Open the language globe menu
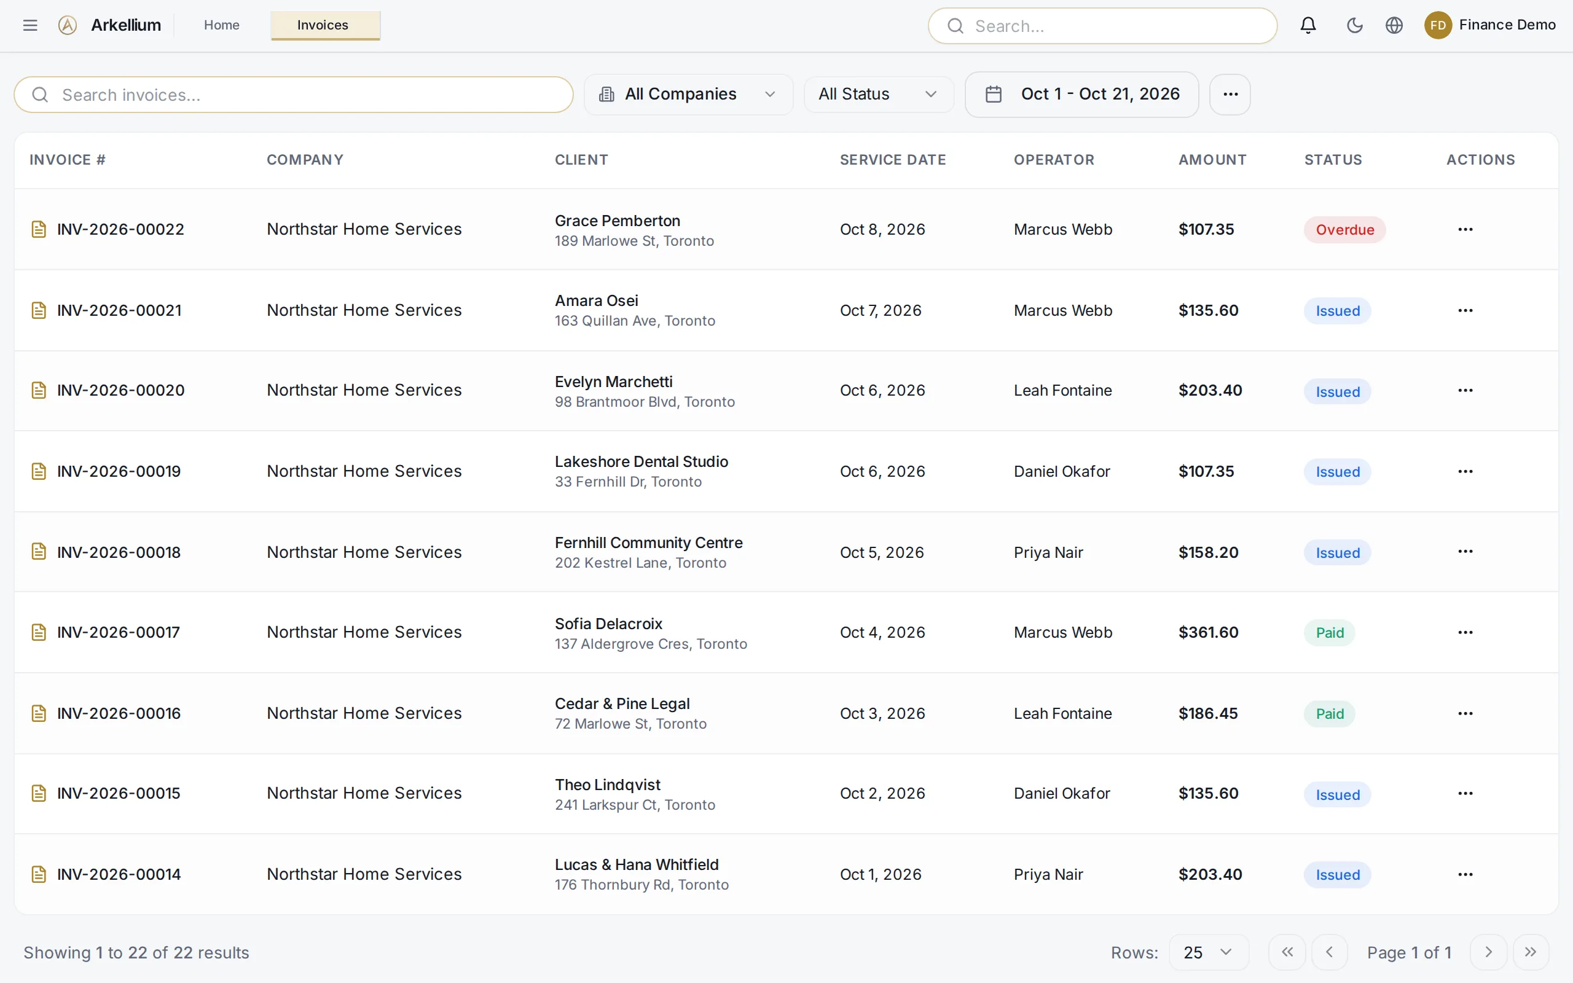Viewport: 1573px width, 983px height. [1394, 25]
